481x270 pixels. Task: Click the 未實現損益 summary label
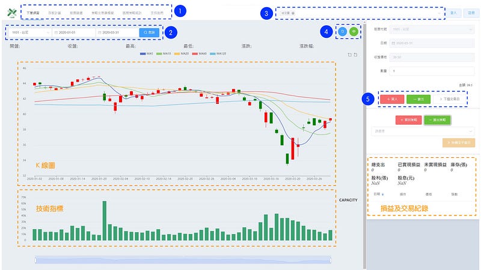click(435, 164)
